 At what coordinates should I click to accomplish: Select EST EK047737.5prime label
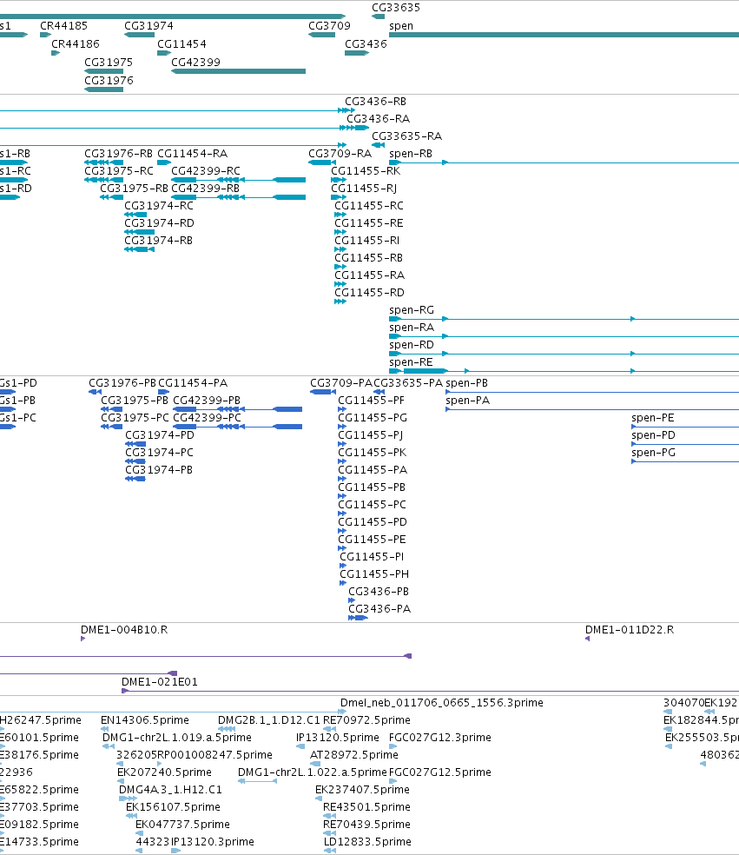tap(182, 825)
